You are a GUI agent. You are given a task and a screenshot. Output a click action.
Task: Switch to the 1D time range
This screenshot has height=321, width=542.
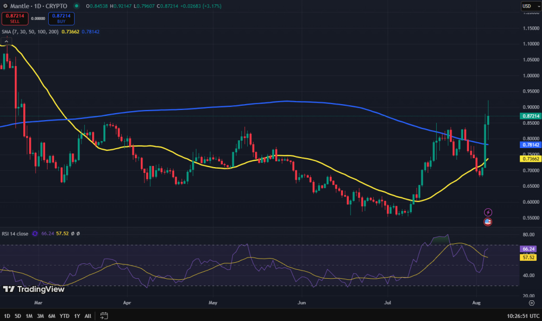[x=6, y=316]
